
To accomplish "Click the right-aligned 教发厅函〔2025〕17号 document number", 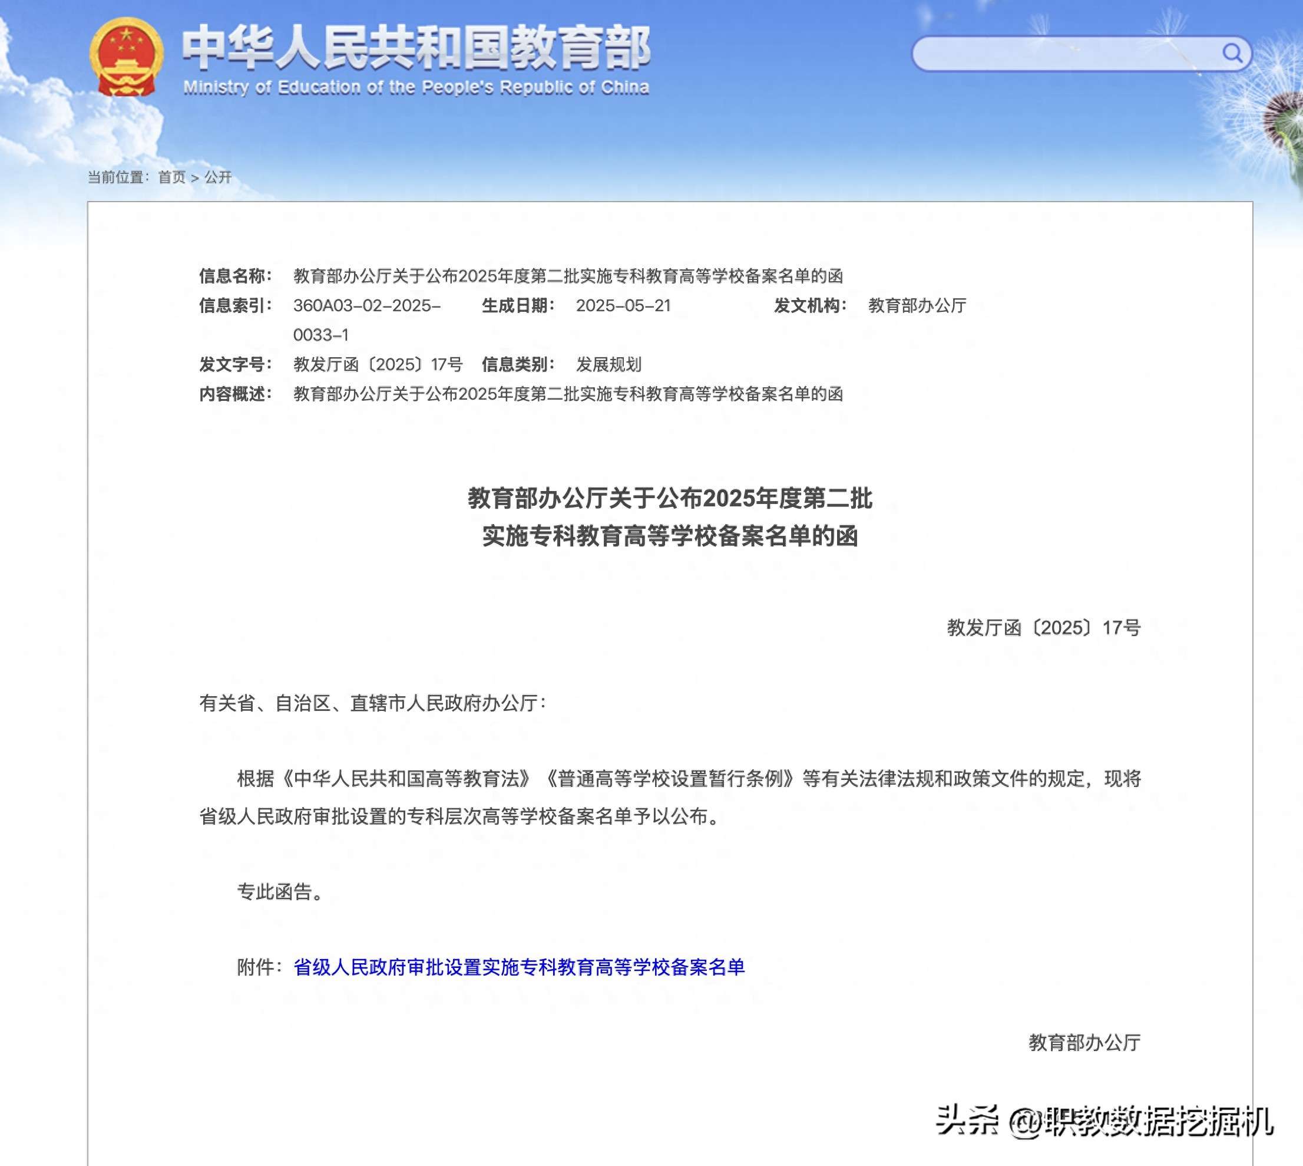I will tap(1044, 627).
